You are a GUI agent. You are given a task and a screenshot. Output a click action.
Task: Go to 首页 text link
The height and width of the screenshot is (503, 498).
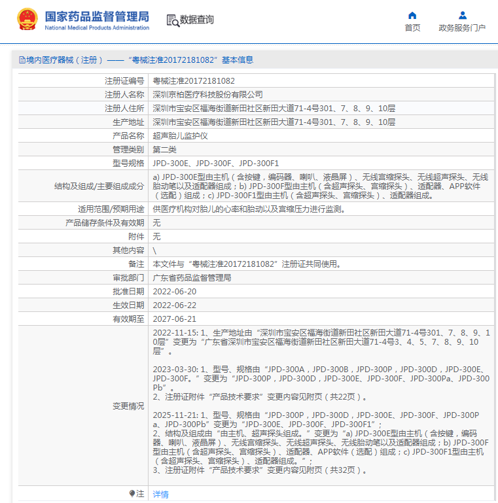[x=412, y=28]
